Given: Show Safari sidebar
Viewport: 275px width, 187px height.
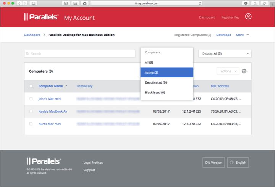Looking at the screenshot, I should [x=33, y=3].
